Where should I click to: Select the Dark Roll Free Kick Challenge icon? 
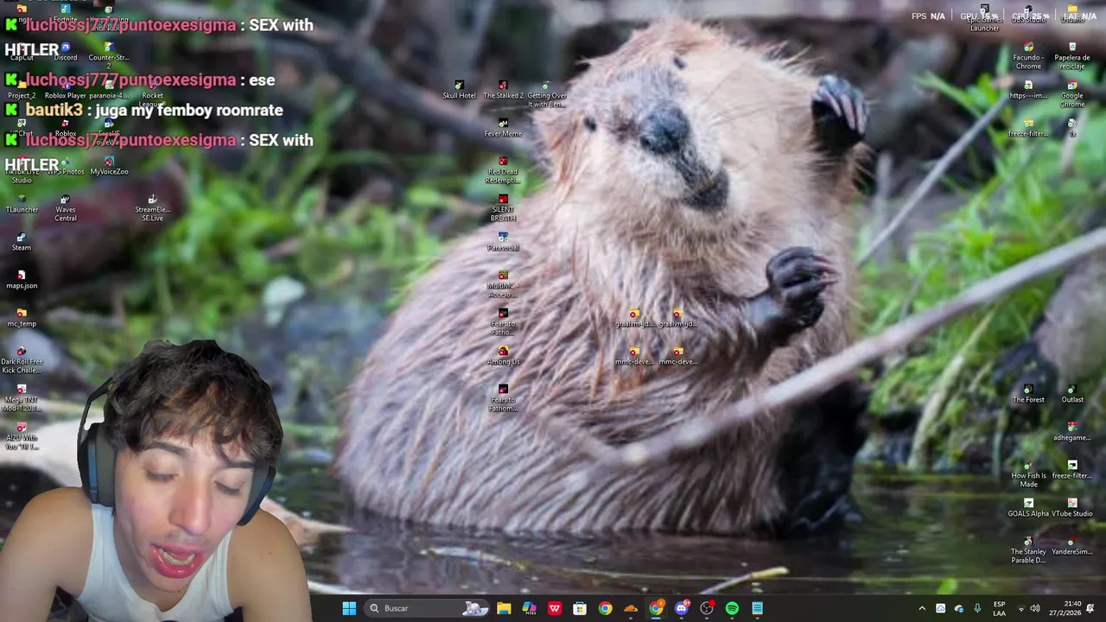[22, 360]
